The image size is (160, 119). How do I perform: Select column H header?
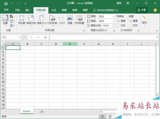pyautogui.click(x=113, y=44)
